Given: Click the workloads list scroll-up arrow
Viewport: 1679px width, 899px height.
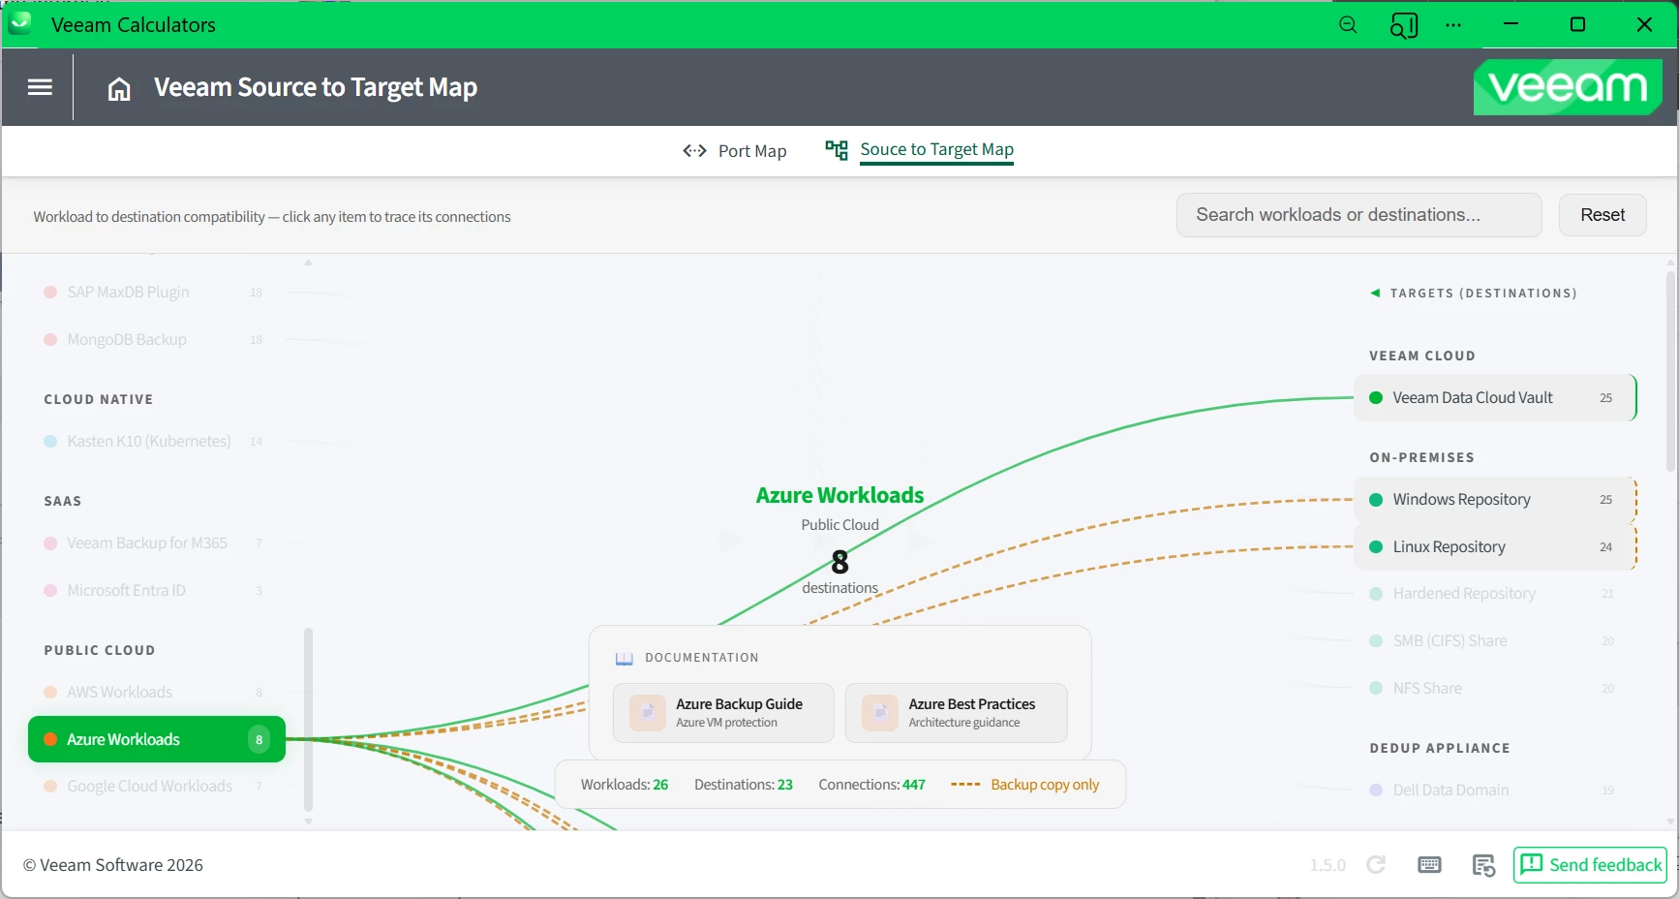Looking at the screenshot, I should coord(309,263).
